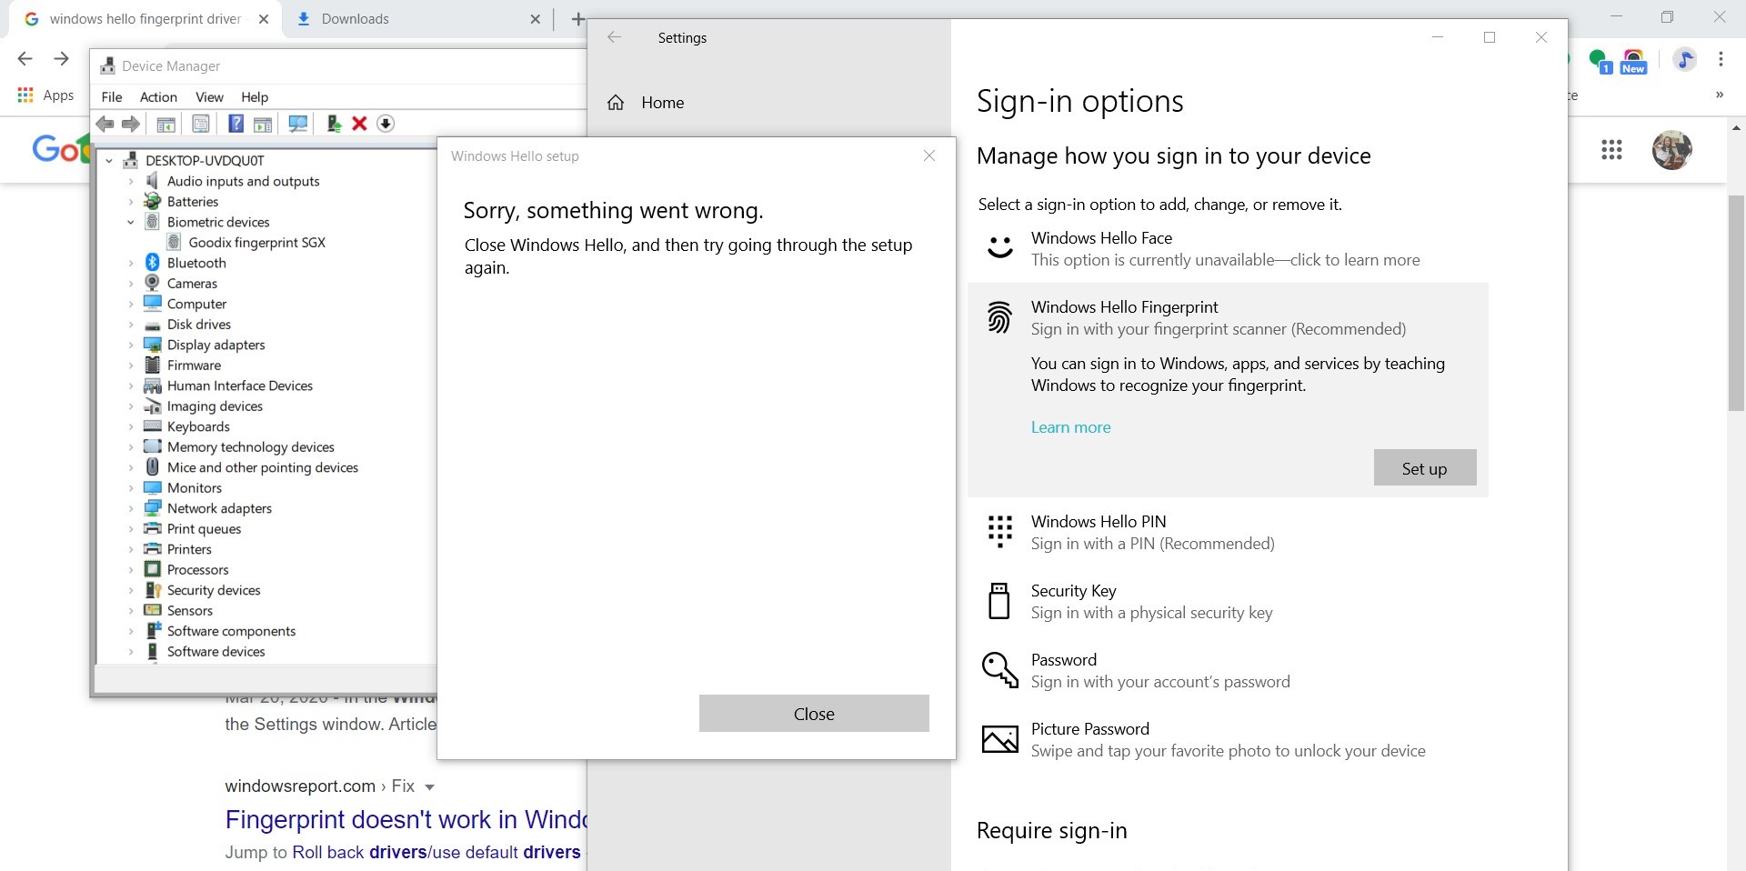Collapse the Biometric devices tree node

pyautogui.click(x=131, y=222)
